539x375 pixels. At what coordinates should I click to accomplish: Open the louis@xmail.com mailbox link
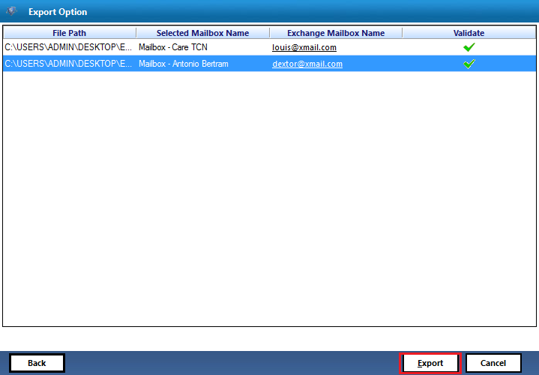point(304,47)
